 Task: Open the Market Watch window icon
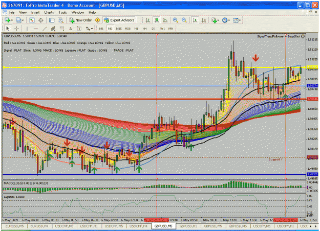pyautogui.click(x=32, y=20)
